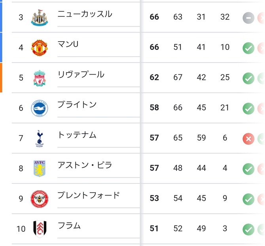This screenshot has height=246, width=265.
Task: Click the Brentford club crest
Action: click(x=40, y=198)
